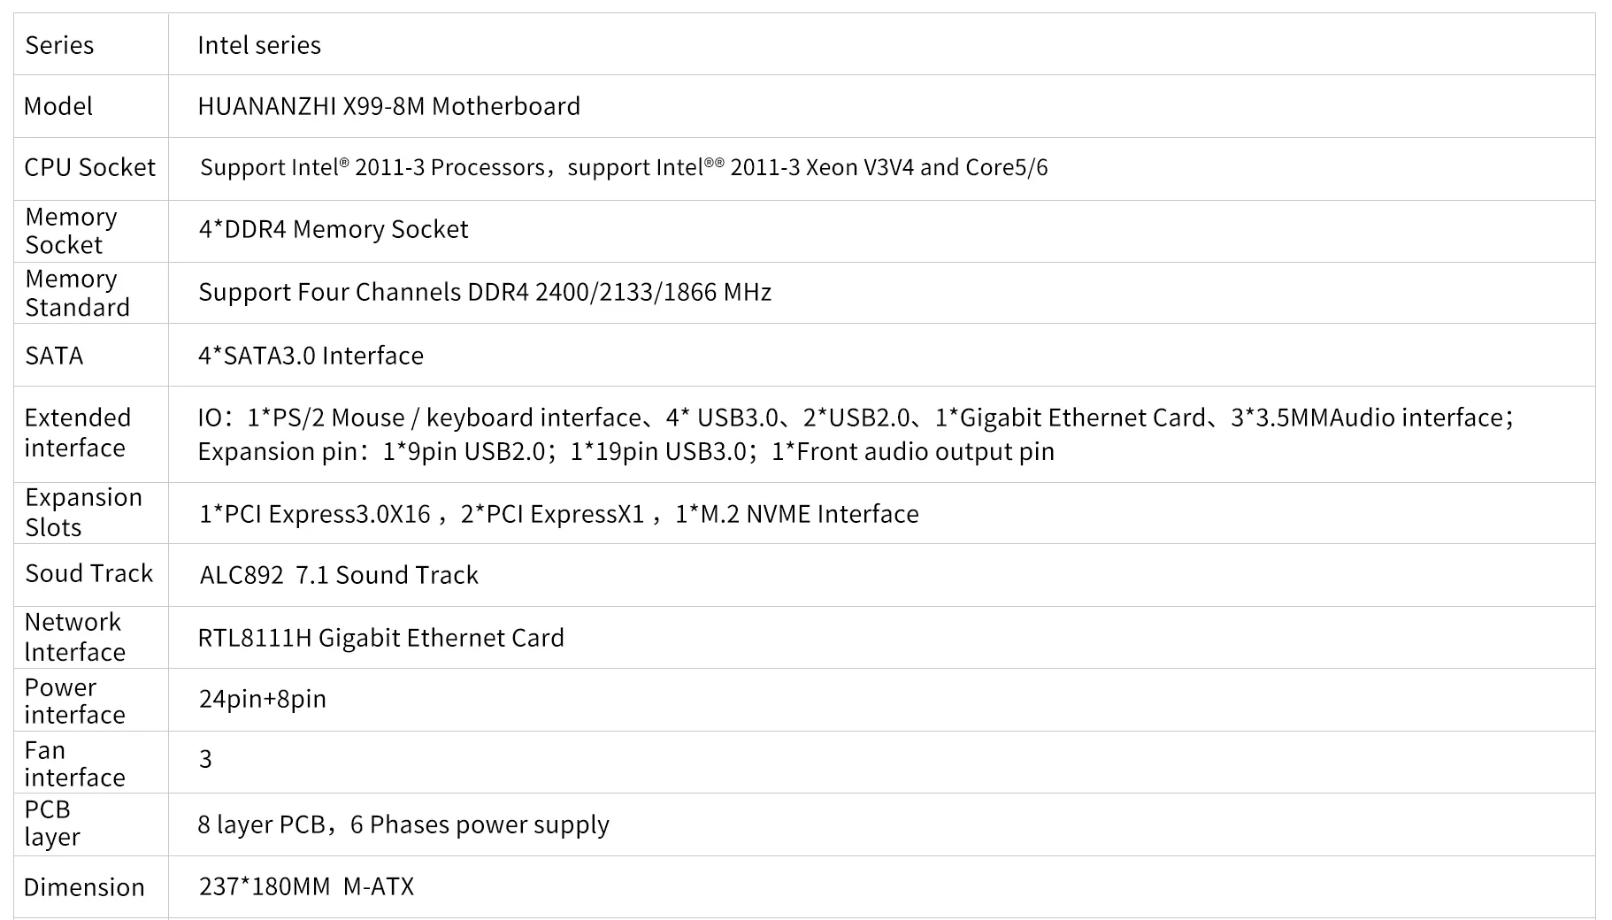Click the 'Intel series' value text
1612x920 pixels.
[258, 45]
